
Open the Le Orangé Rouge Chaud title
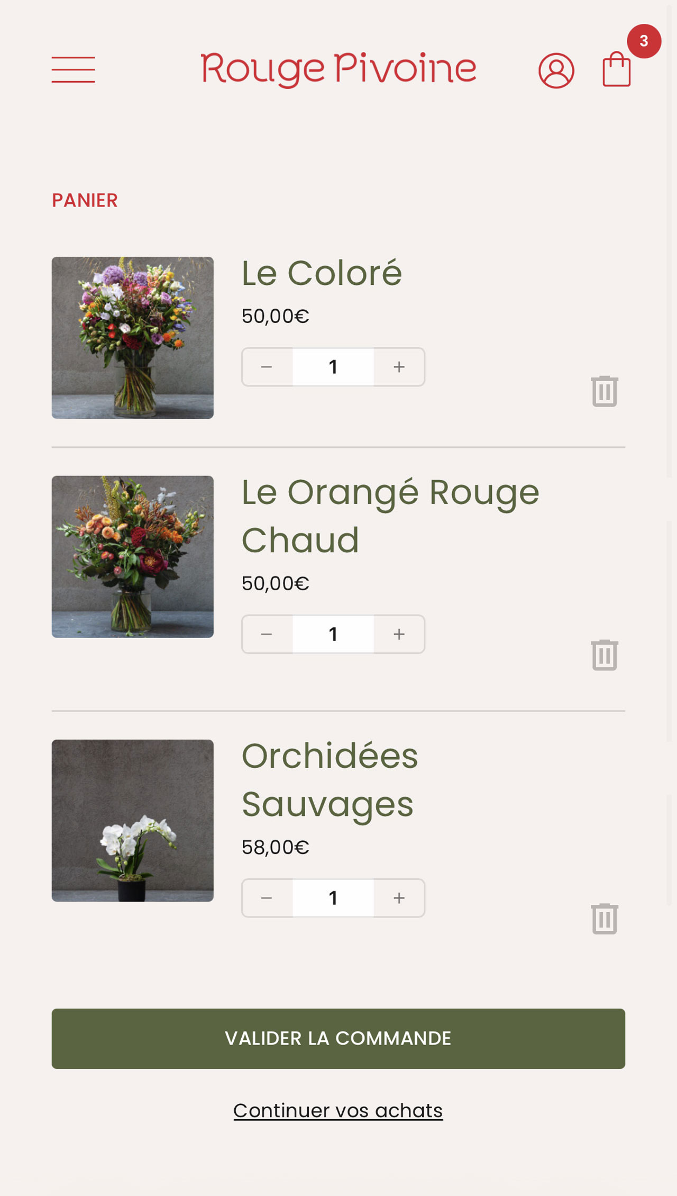click(390, 516)
